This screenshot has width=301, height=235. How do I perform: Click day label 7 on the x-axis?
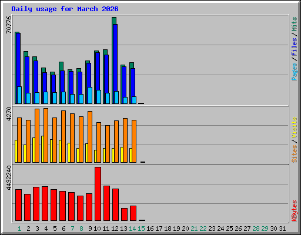coord(72,229)
